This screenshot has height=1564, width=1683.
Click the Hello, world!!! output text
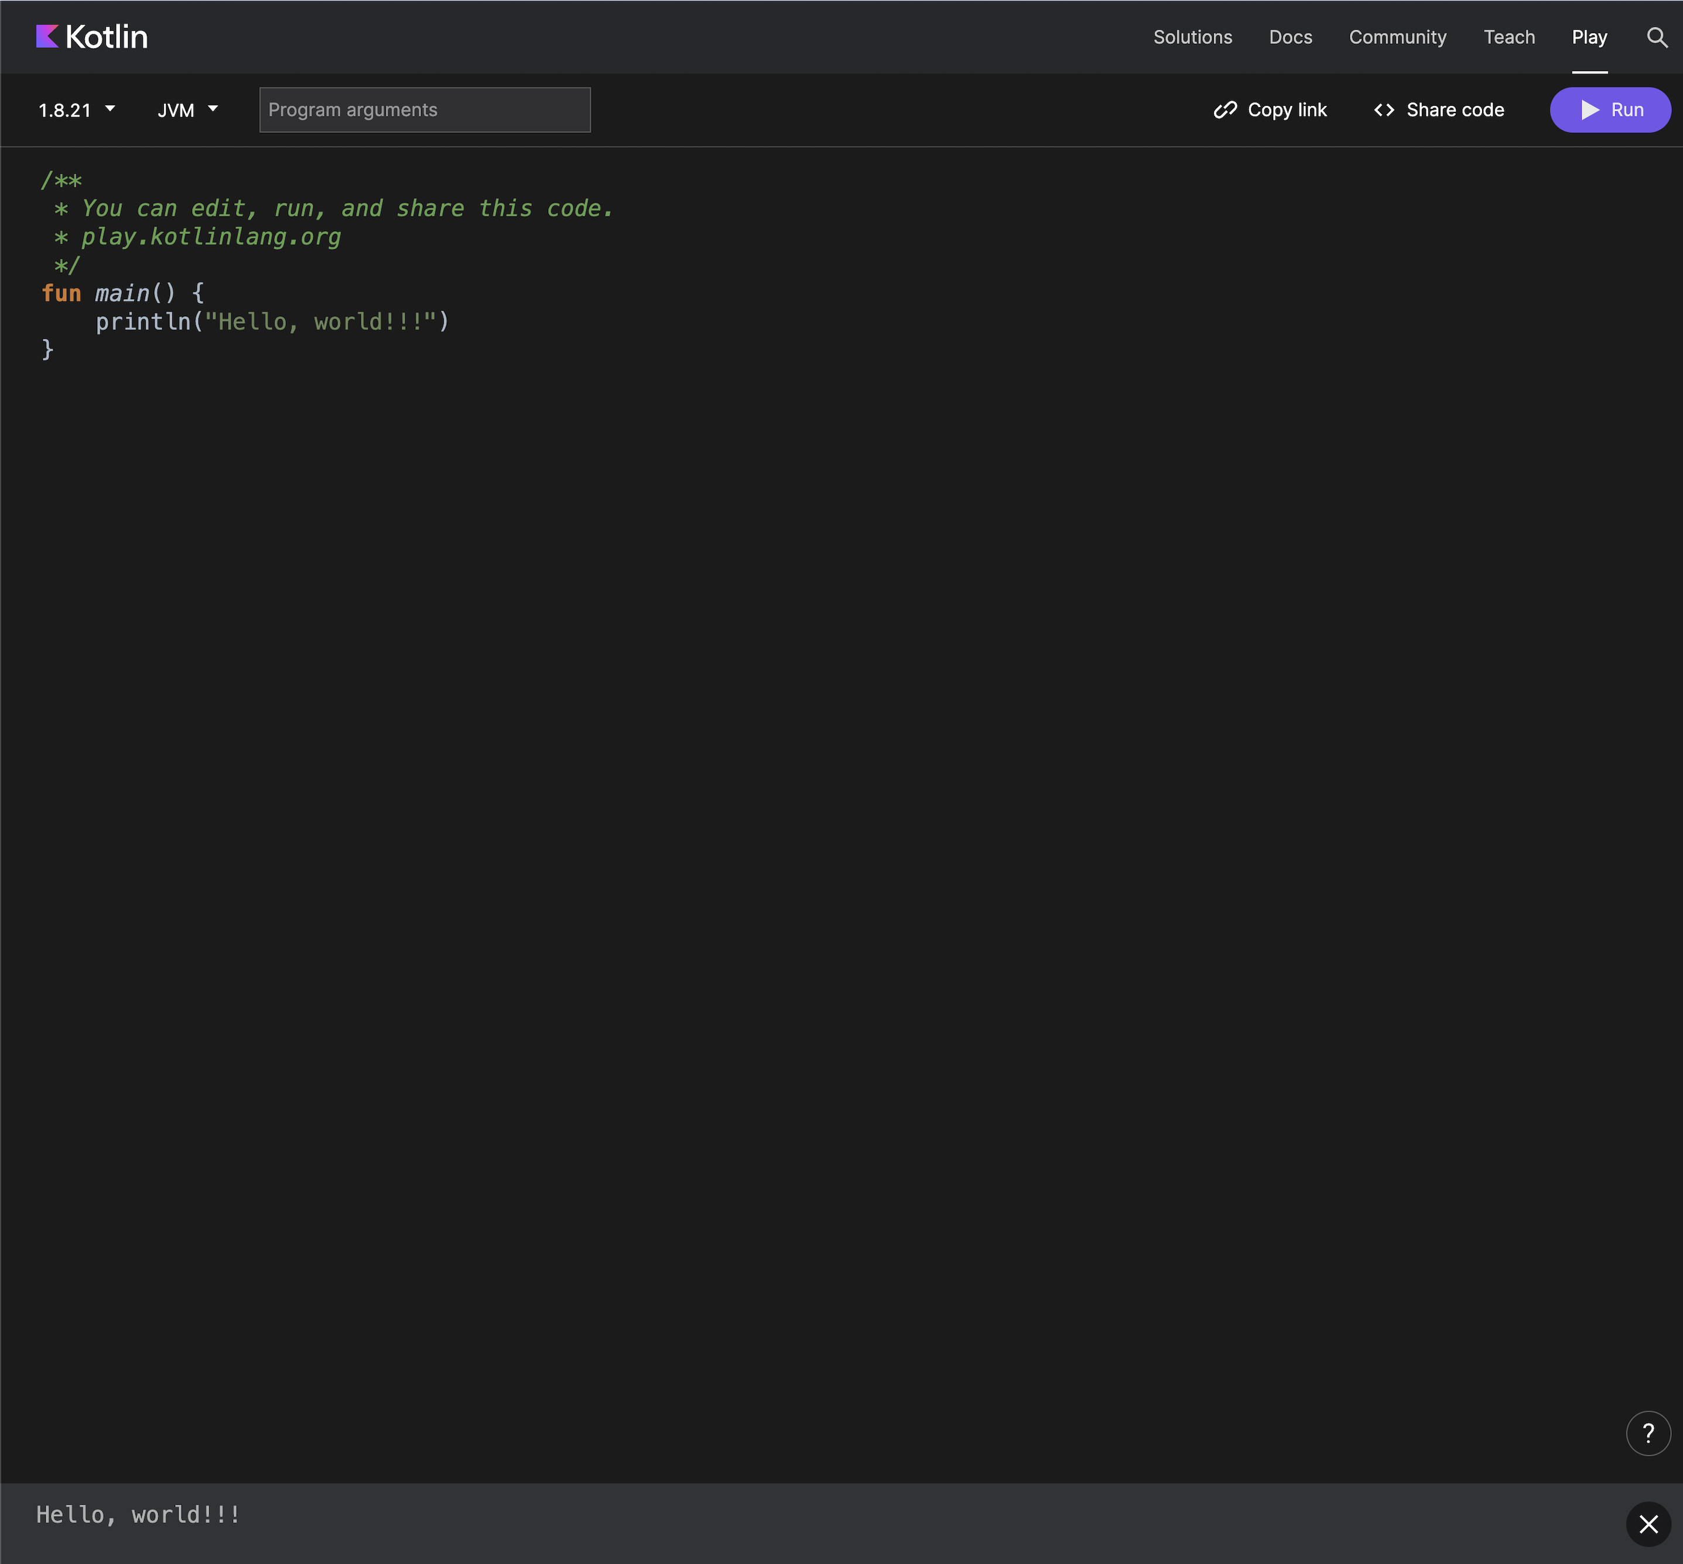pos(138,1515)
